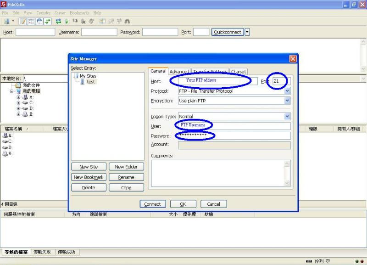Click the Password field in Site Manager
Viewport: 367px width, 265px height.
[234, 135]
